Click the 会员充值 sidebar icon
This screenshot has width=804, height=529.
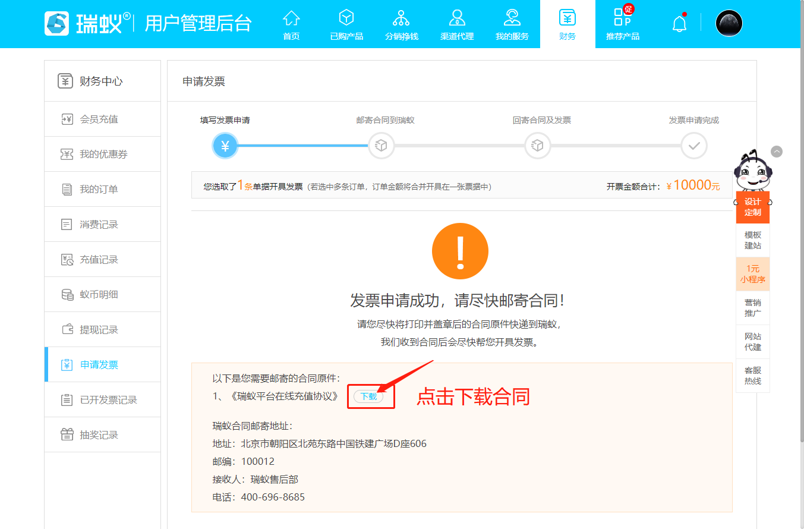tap(67, 119)
